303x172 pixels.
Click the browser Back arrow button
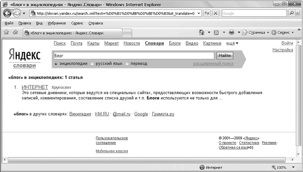8,13
